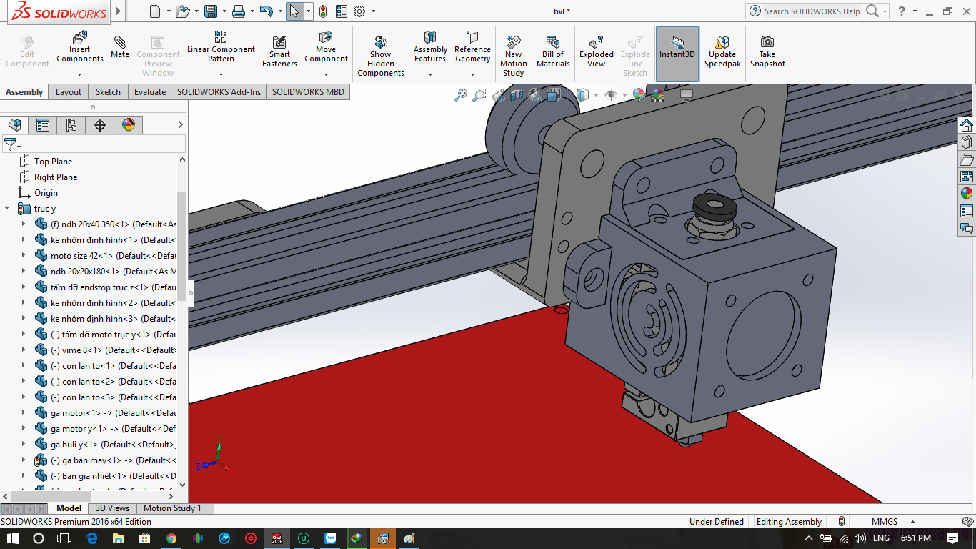Click Show Hidden Components
The image size is (976, 549).
click(x=381, y=56)
